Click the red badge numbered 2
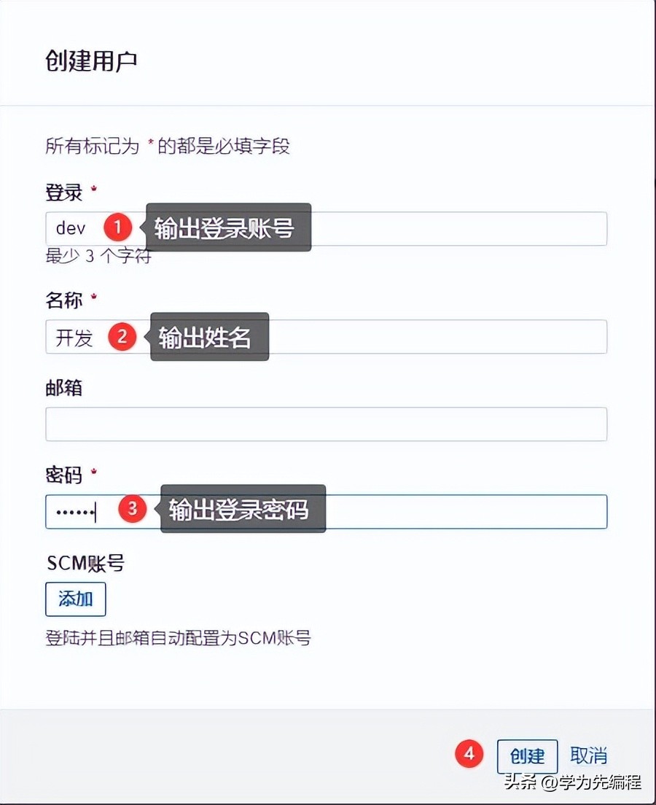The image size is (656, 805). click(x=122, y=336)
